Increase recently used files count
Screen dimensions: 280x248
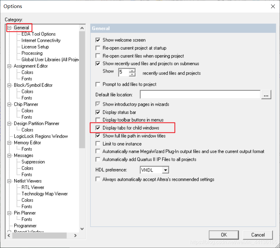point(132,71)
